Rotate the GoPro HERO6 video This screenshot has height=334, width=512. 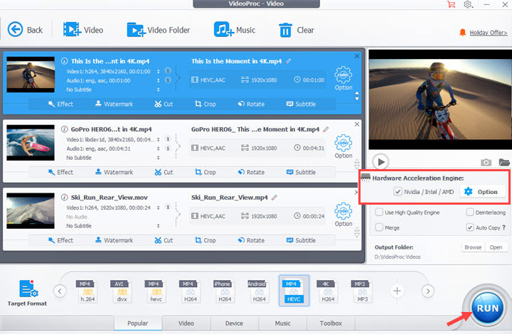251,172
